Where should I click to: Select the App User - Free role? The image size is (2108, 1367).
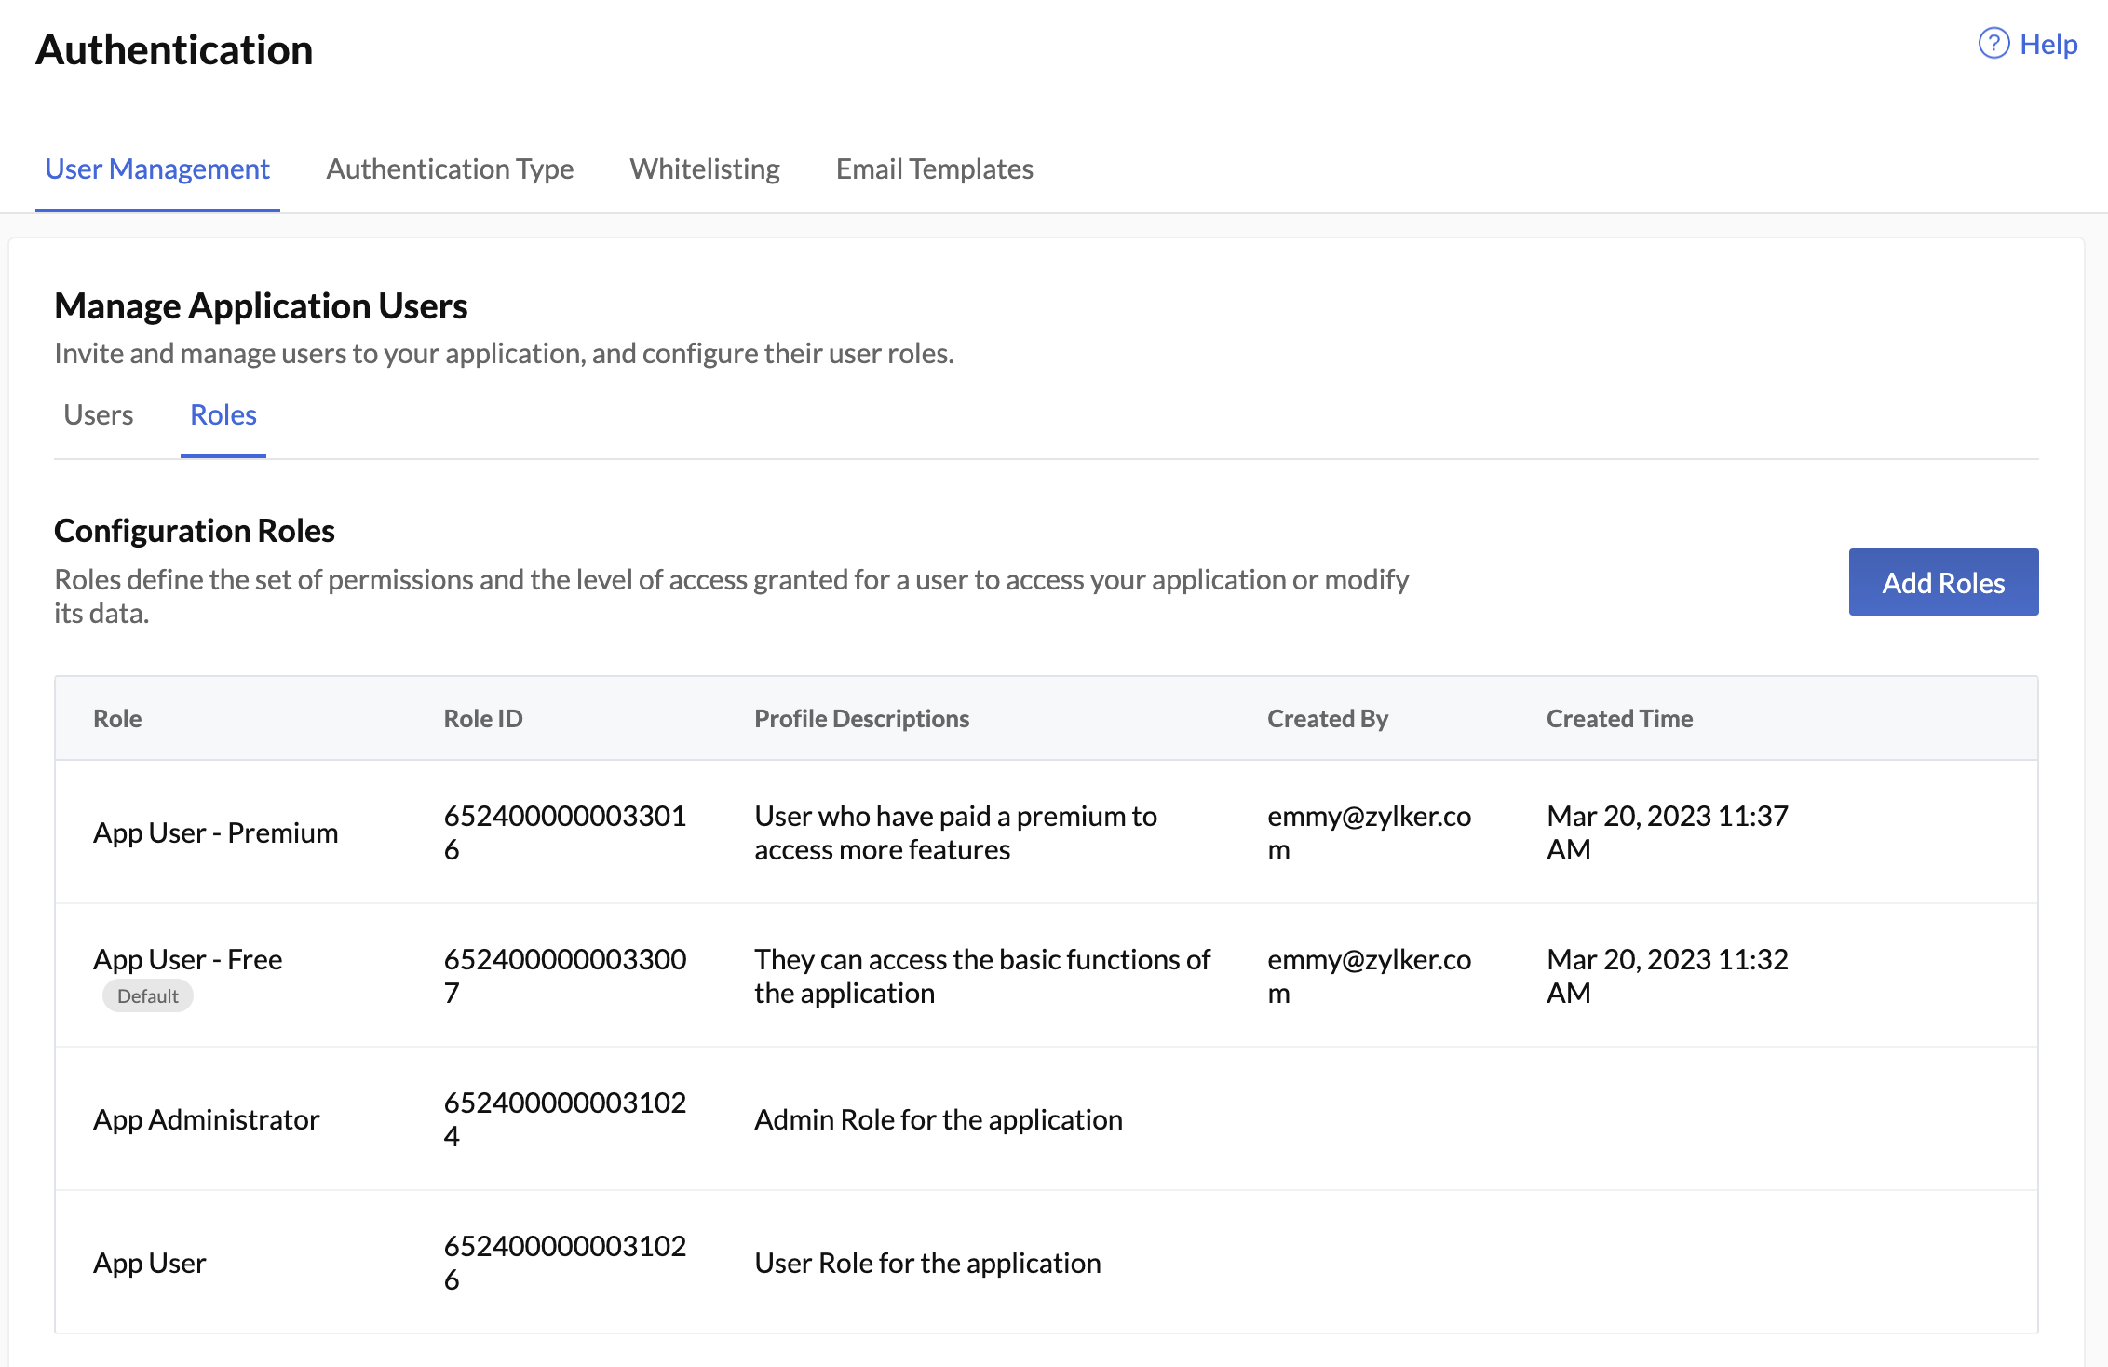coord(188,959)
